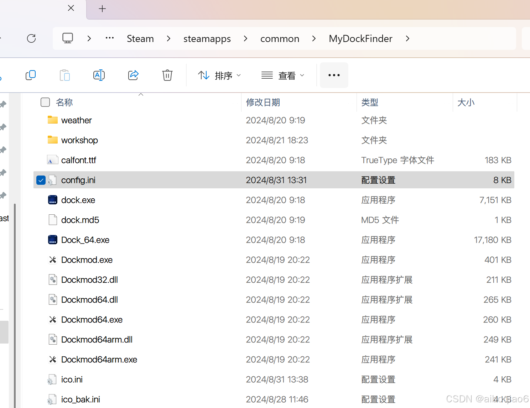Image resolution: width=530 pixels, height=408 pixels.
Task: Select file name dock.exe
Action: (x=78, y=200)
